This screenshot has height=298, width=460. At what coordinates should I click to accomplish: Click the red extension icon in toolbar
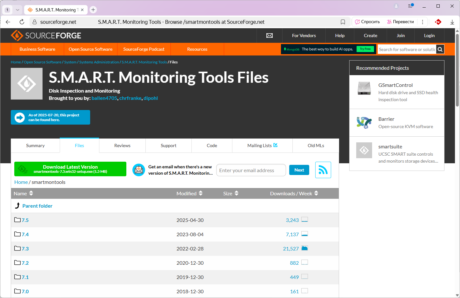(x=438, y=22)
